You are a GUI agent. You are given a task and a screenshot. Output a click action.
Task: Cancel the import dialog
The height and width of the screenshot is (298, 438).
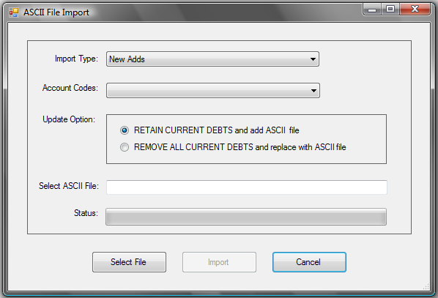click(x=309, y=262)
